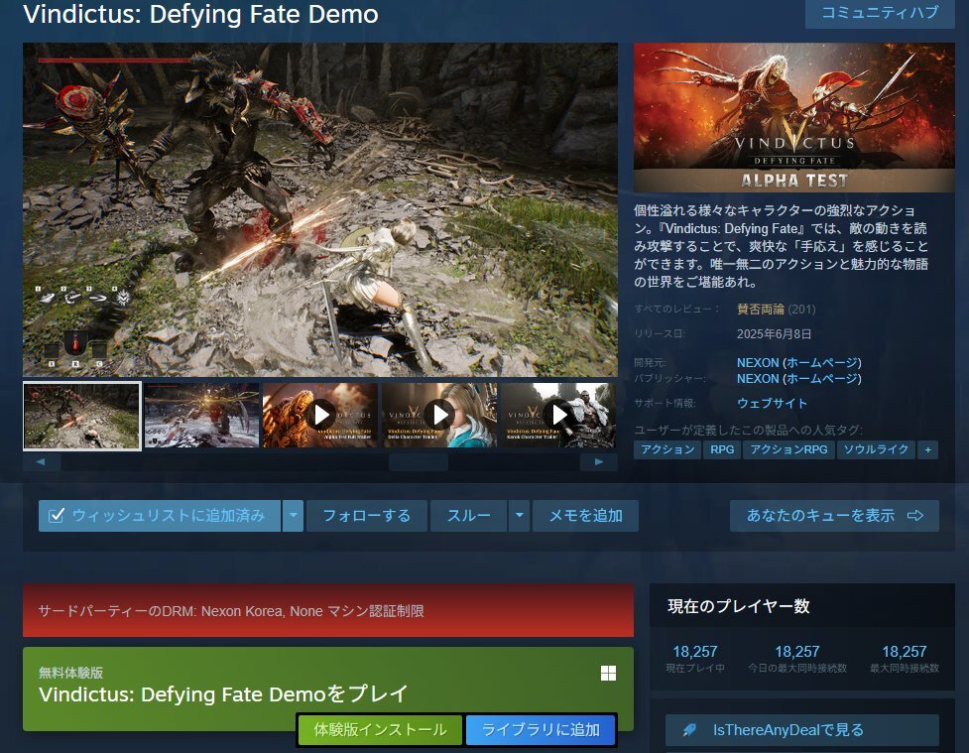The width and height of the screenshot is (969, 753).
Task: Click the right arrow of thumbnail strip
Action: [598, 461]
